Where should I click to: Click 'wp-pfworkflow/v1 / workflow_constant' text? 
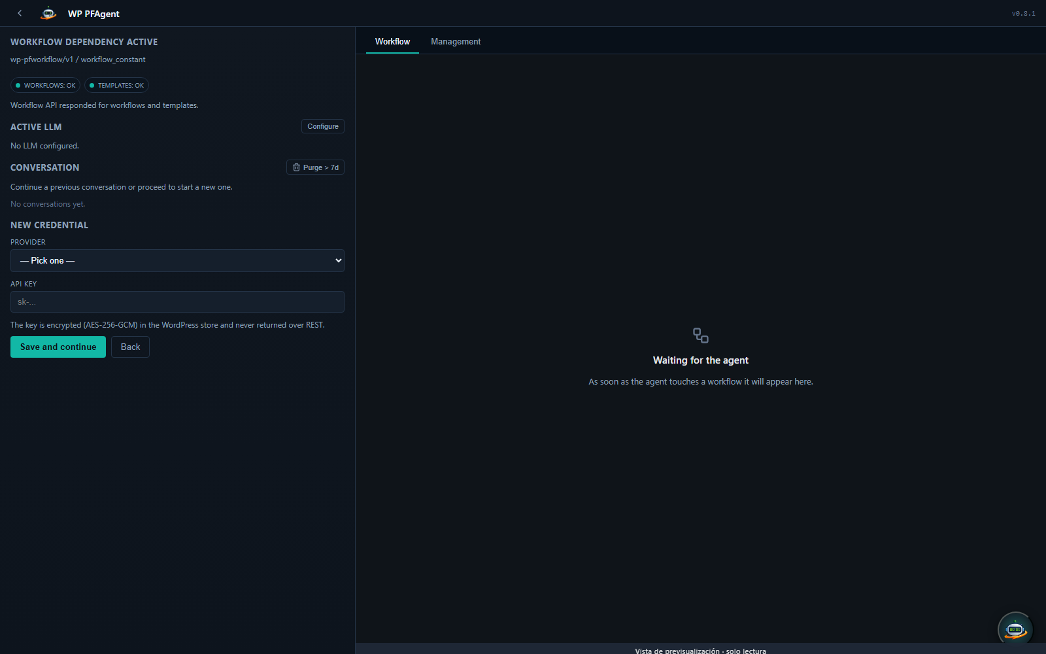78,60
